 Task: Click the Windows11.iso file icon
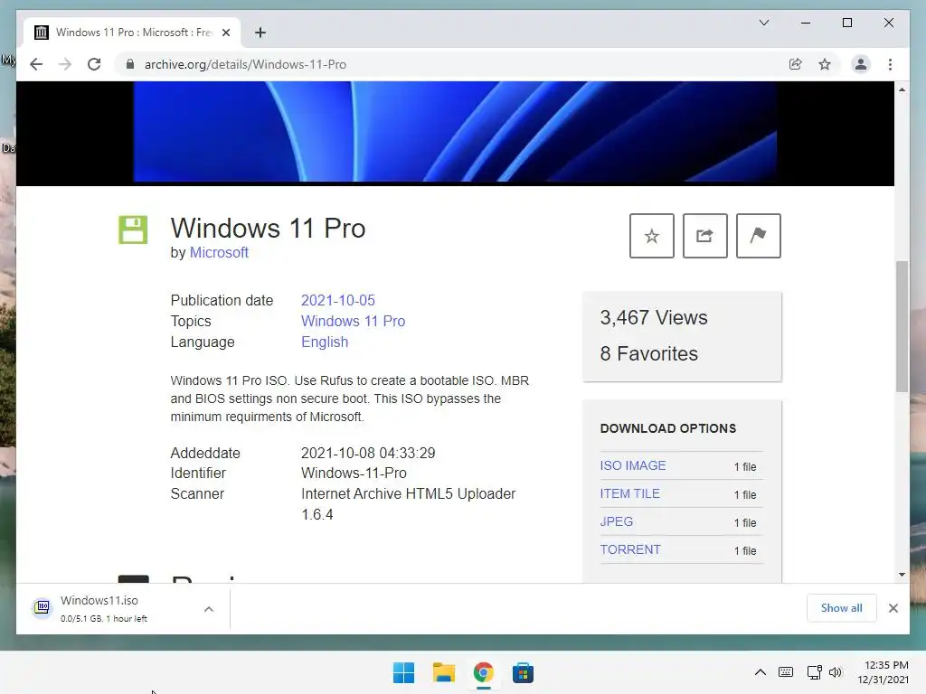pos(42,606)
